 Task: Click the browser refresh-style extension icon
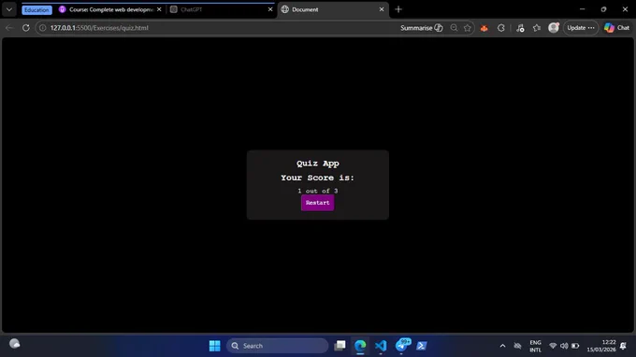(501, 28)
